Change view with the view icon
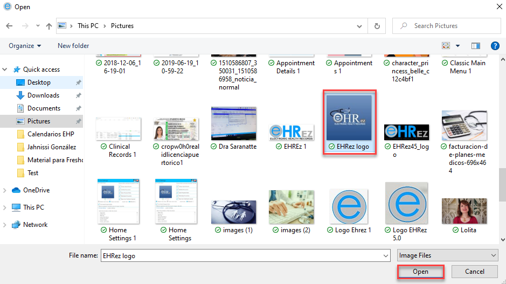 click(446, 46)
